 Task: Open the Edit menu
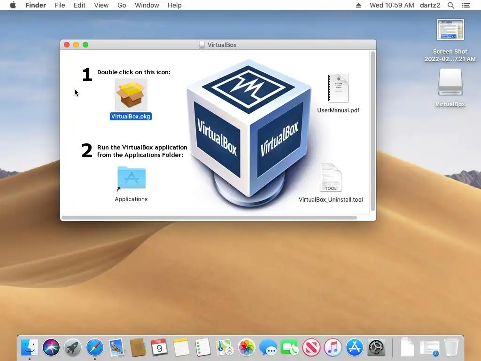point(79,5)
